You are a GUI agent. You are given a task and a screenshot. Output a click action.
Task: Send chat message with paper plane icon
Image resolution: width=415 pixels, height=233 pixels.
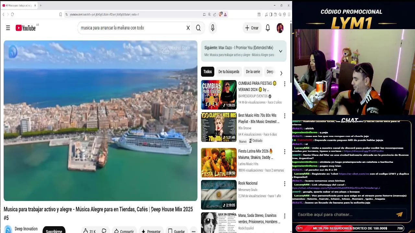pos(399,214)
